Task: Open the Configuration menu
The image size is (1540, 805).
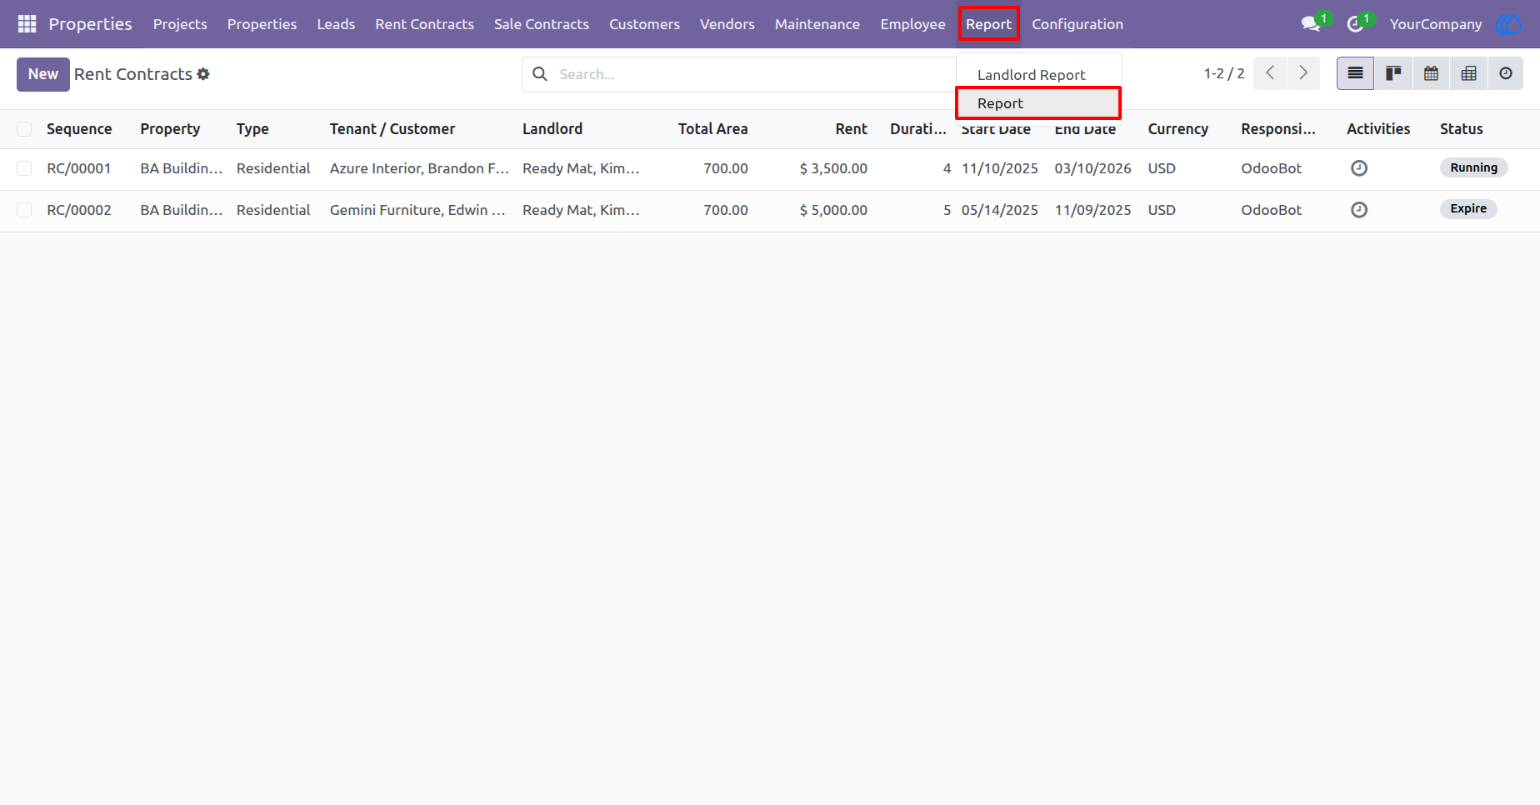Action: click(1077, 24)
